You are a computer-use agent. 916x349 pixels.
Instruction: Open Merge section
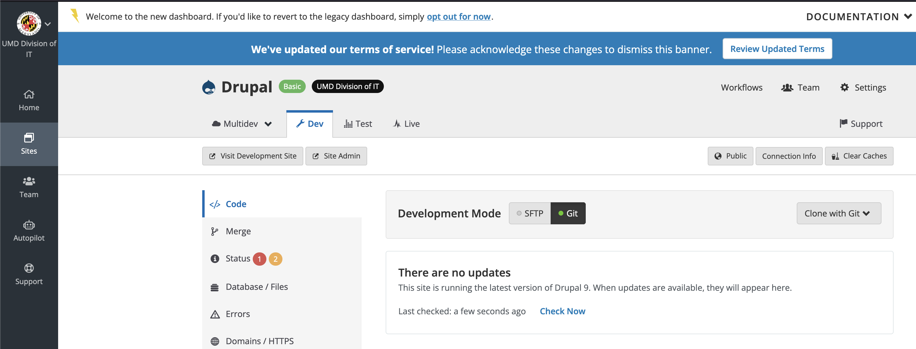(x=282, y=231)
